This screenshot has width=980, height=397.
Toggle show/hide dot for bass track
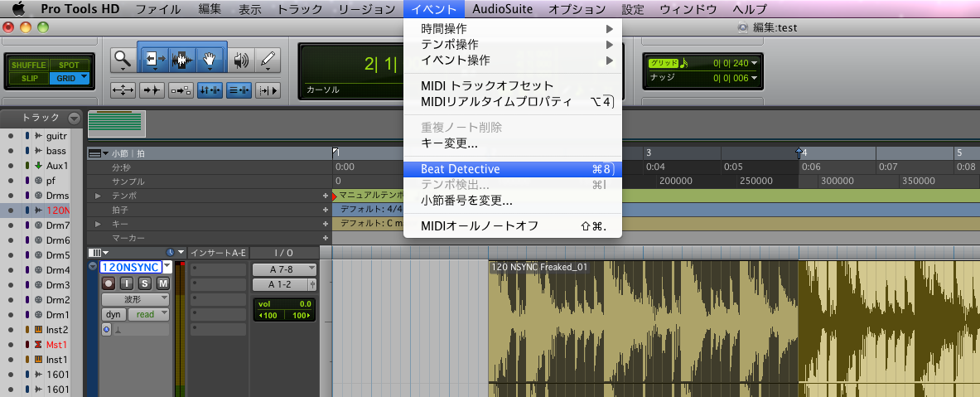tap(11, 151)
